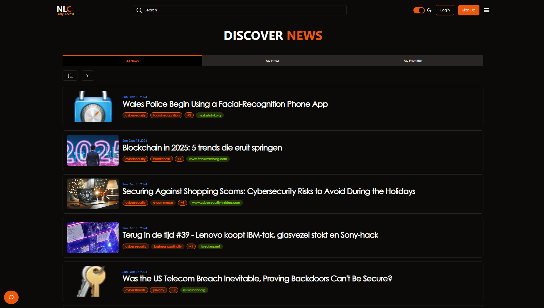Open Securing Against Shopping Scams headline
The height and width of the screenshot is (308, 544).
(x=269, y=191)
